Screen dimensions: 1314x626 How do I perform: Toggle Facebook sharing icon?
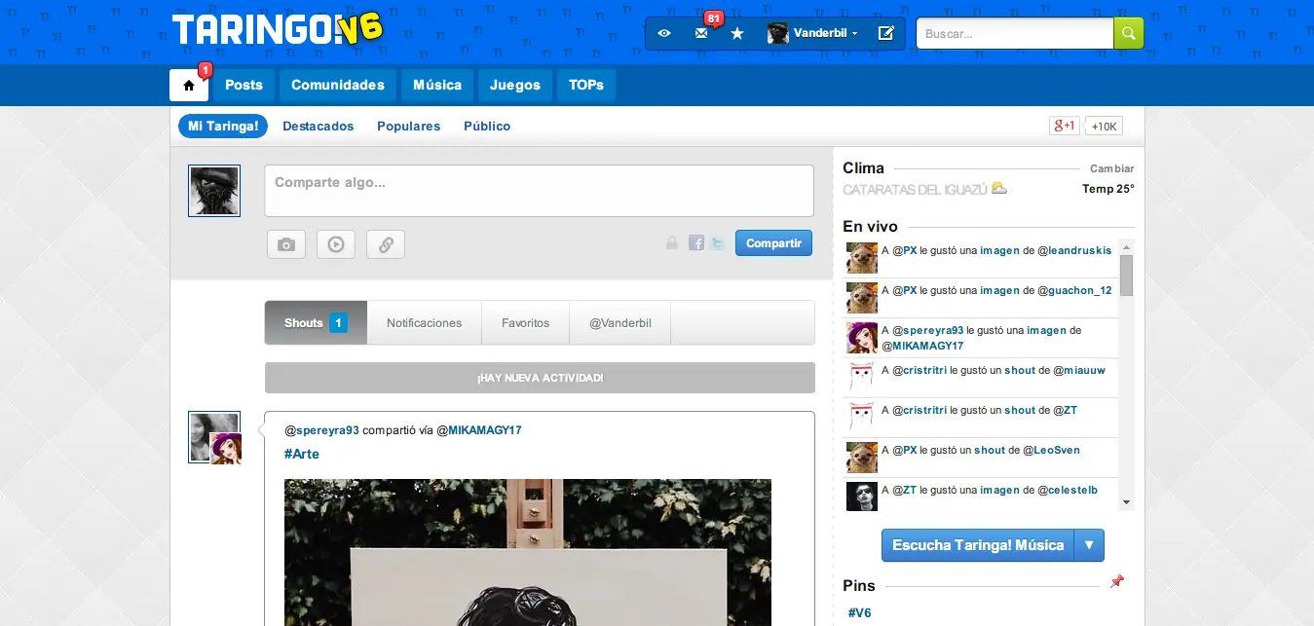click(696, 243)
